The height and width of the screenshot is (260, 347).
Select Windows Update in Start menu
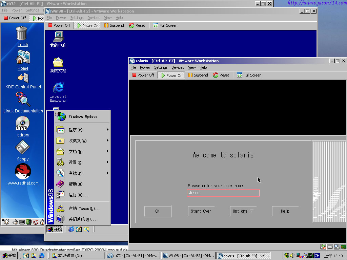point(82,116)
